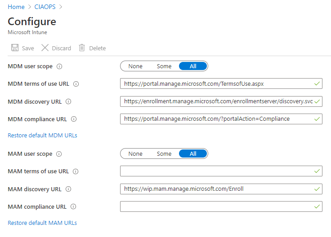Click info icon beside MDM user scope

pos(59,66)
